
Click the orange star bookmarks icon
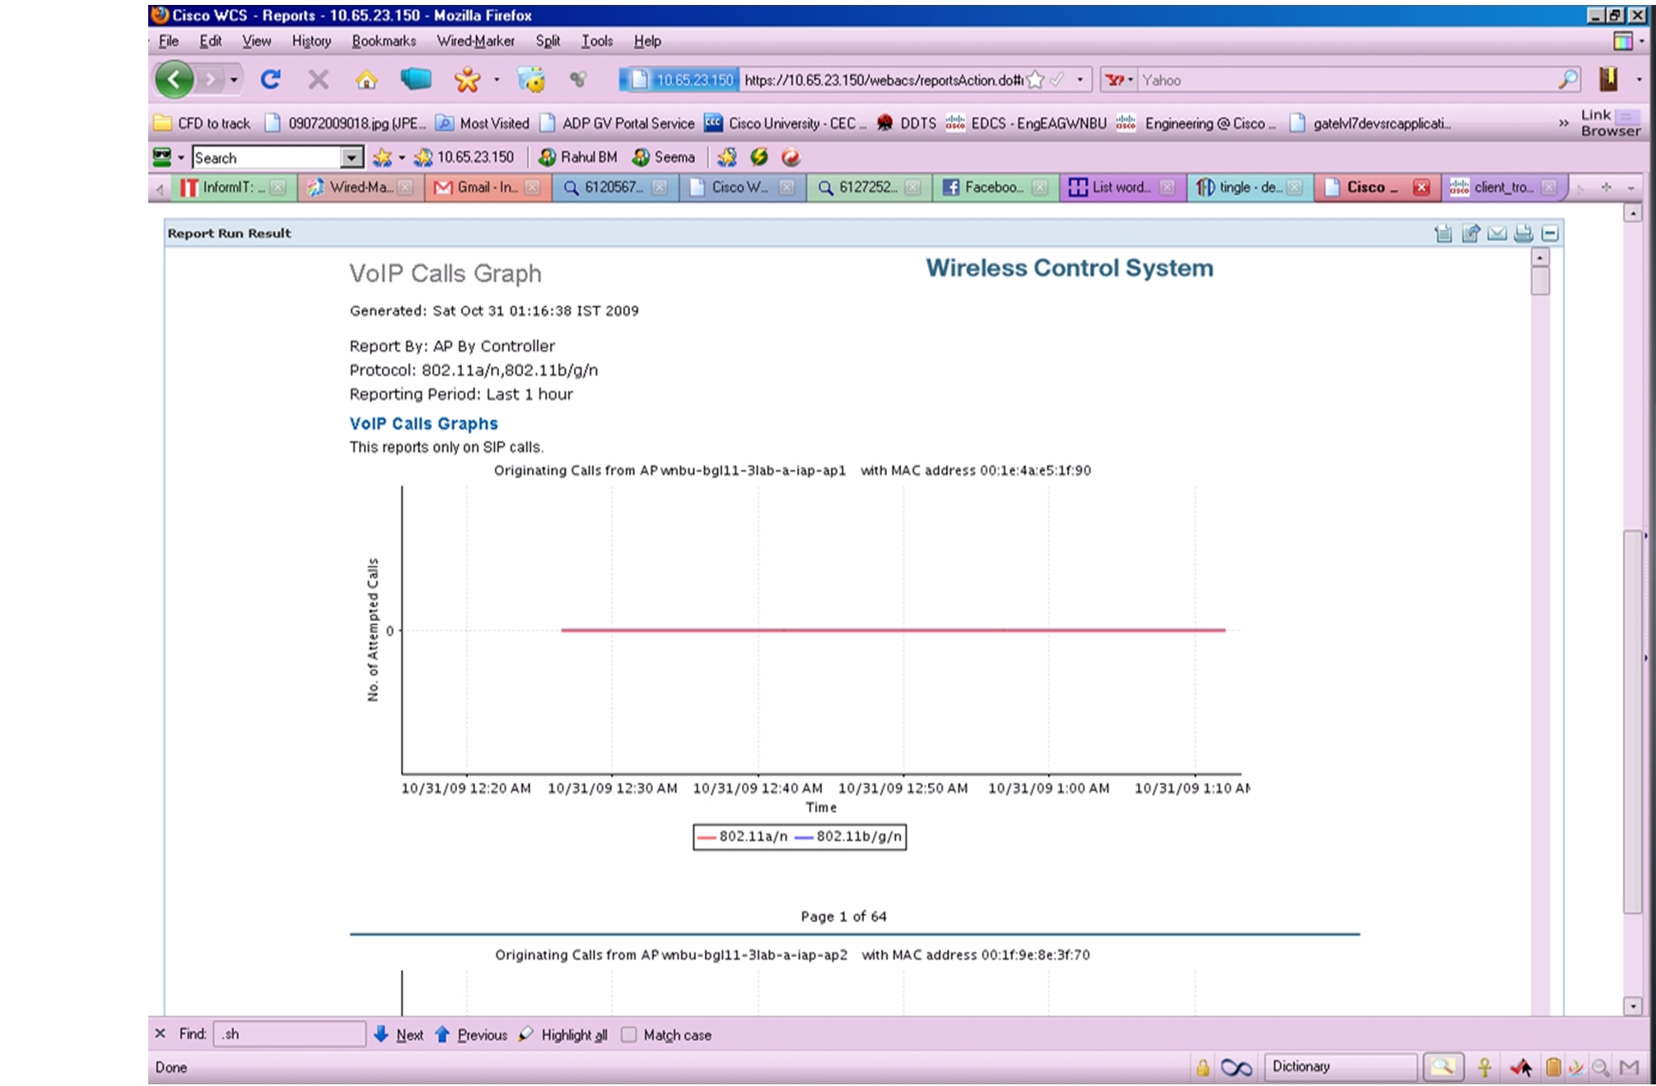467,79
